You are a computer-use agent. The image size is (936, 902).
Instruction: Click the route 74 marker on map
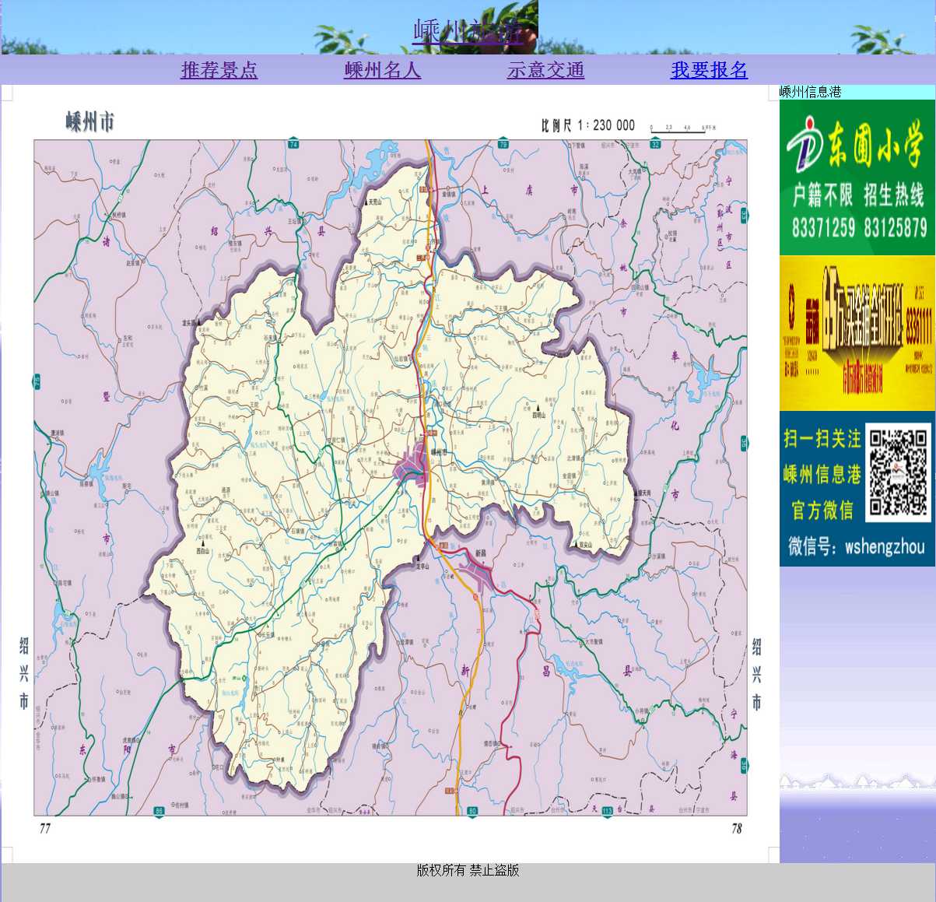click(293, 144)
